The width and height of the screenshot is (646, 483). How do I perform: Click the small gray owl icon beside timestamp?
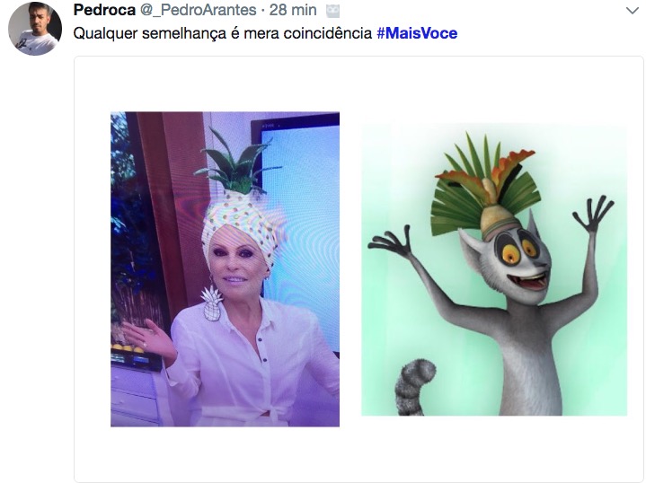tap(333, 11)
